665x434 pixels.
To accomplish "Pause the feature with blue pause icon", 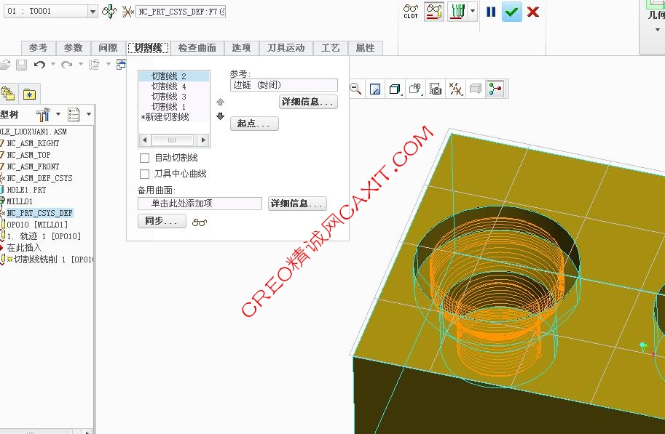I will 491,12.
